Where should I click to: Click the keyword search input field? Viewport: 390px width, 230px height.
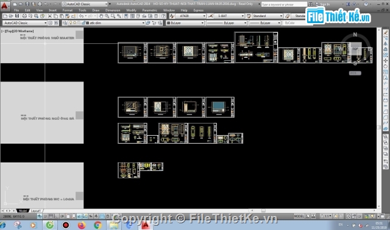click(284, 4)
